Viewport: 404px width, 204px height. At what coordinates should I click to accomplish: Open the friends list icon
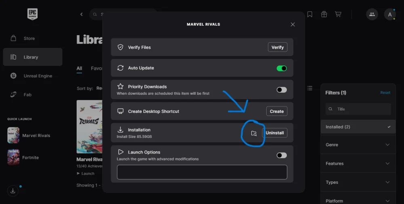372,15
